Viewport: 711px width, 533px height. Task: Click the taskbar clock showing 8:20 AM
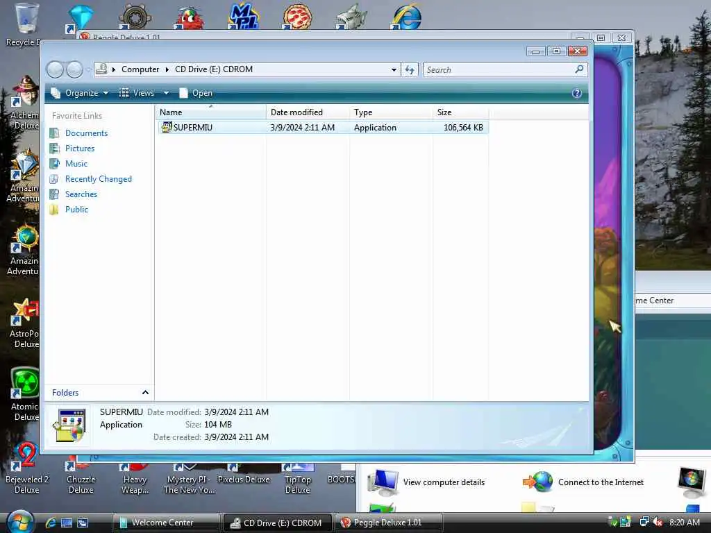[685, 522]
